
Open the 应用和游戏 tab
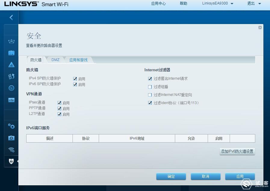[x=78, y=60]
